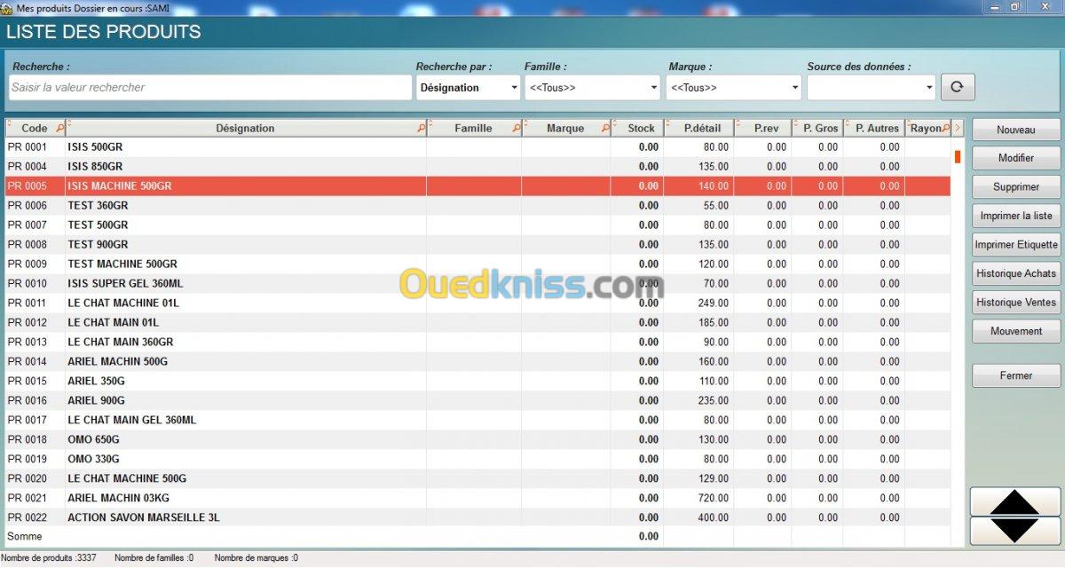Open the Recherche par dropdown
Screen dimensions: 1065x568
468,88
